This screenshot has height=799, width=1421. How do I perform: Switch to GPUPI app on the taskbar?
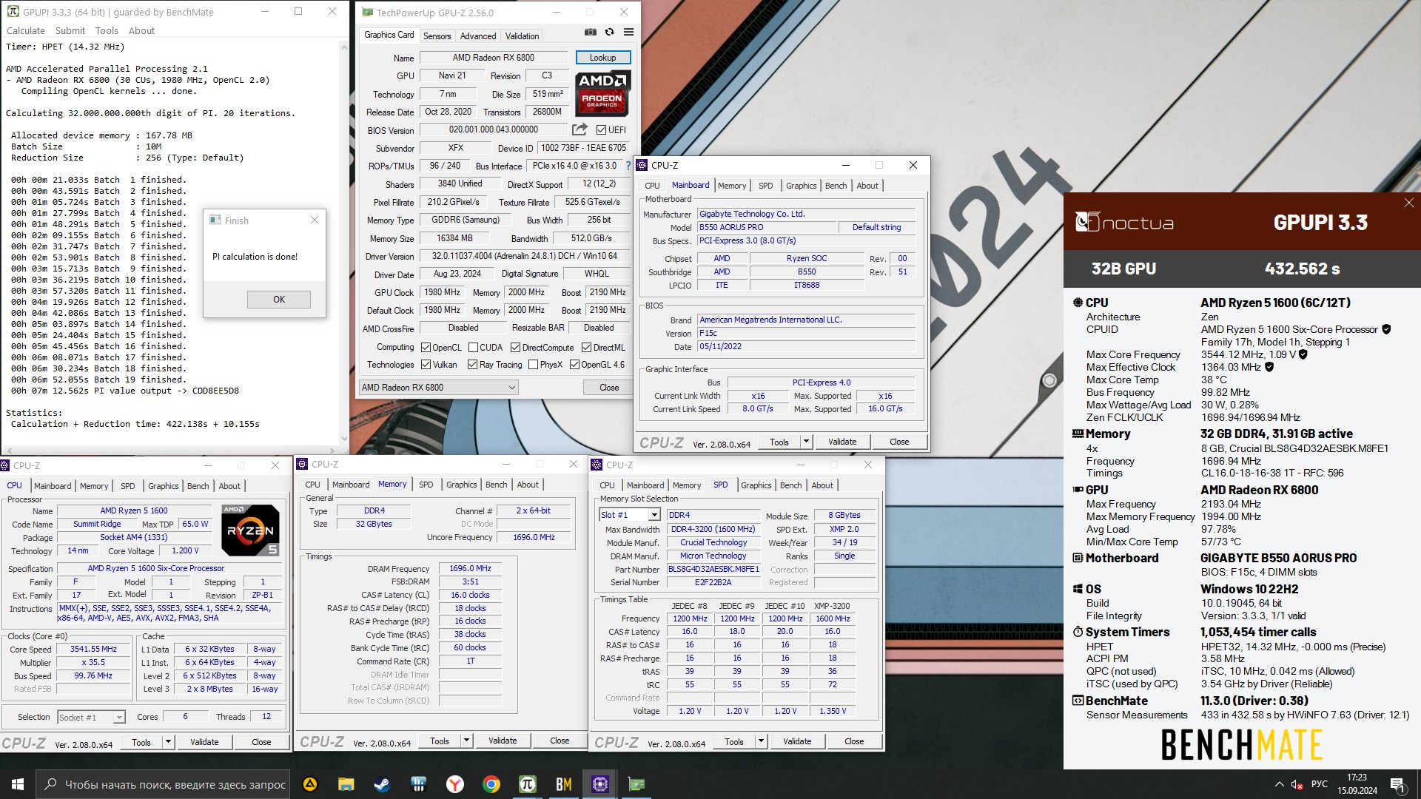coord(528,784)
